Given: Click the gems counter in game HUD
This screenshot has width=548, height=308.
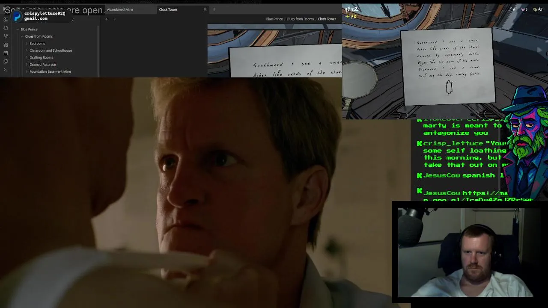Looking at the screenshot, I should tap(524, 9).
